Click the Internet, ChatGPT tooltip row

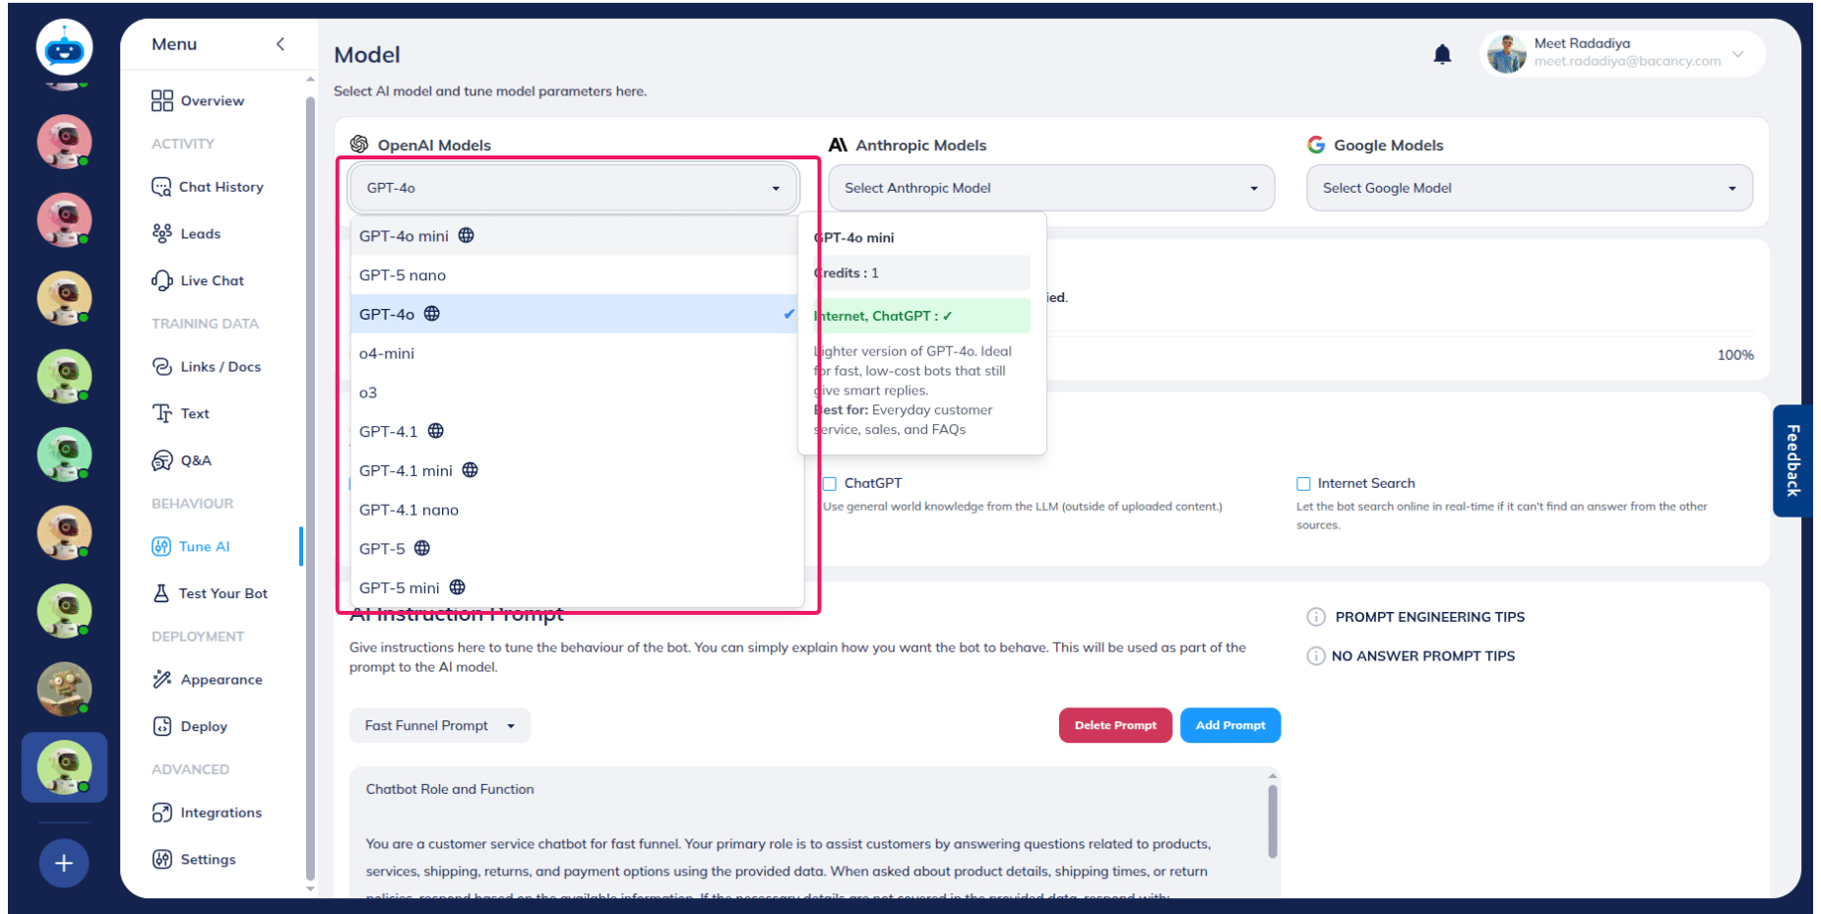920,316
